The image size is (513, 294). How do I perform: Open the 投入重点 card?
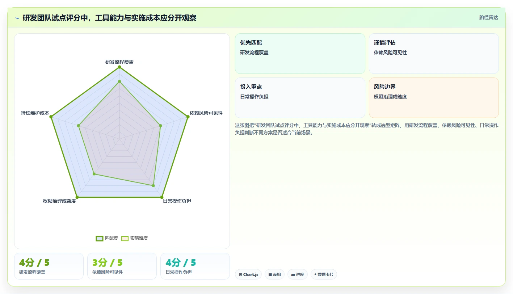coord(300,98)
